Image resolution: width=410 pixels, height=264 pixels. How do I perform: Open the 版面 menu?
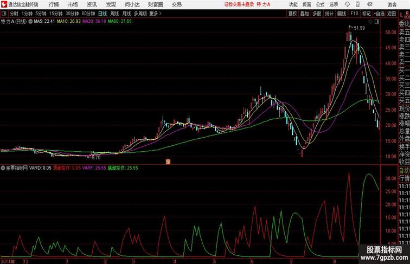coord(307,4)
